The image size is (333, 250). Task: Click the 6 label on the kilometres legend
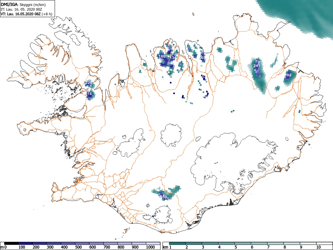[x=252, y=247]
